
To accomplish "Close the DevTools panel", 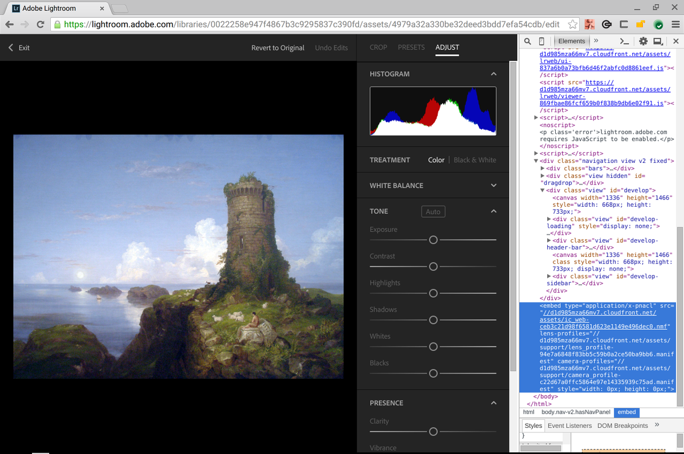I will coord(676,41).
